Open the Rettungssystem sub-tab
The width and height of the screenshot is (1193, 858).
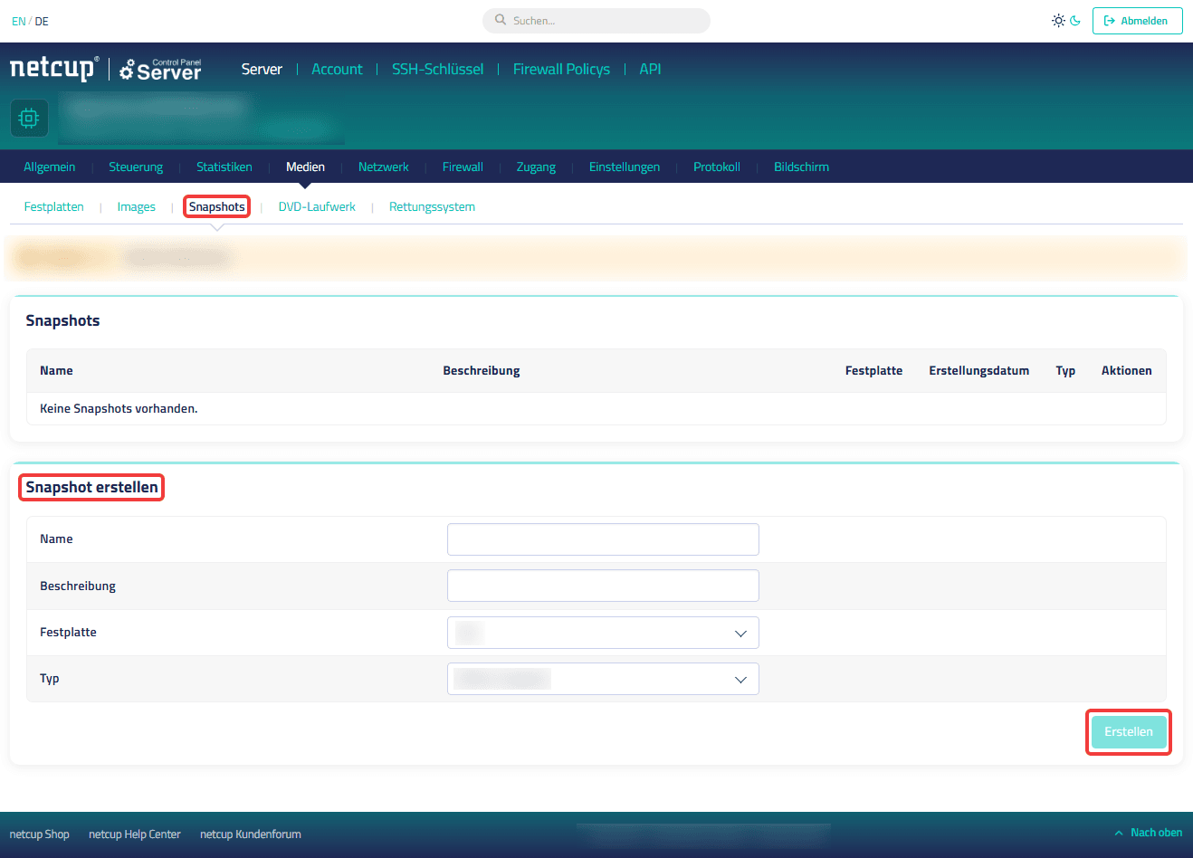point(432,207)
